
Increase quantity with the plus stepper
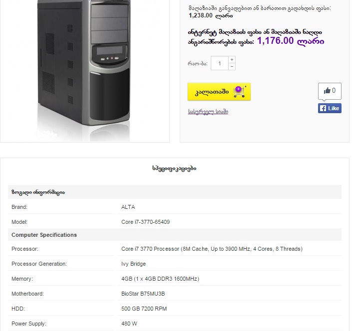pyautogui.click(x=232, y=60)
